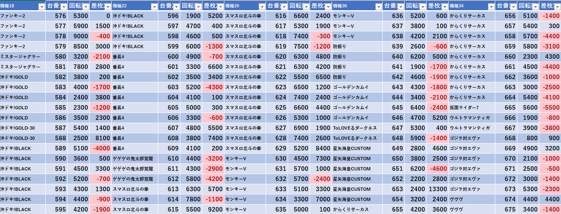Open the 回転数 filter dropdown in 機種34 group
Screen dimensions: 561x214
tap(535, 7)
